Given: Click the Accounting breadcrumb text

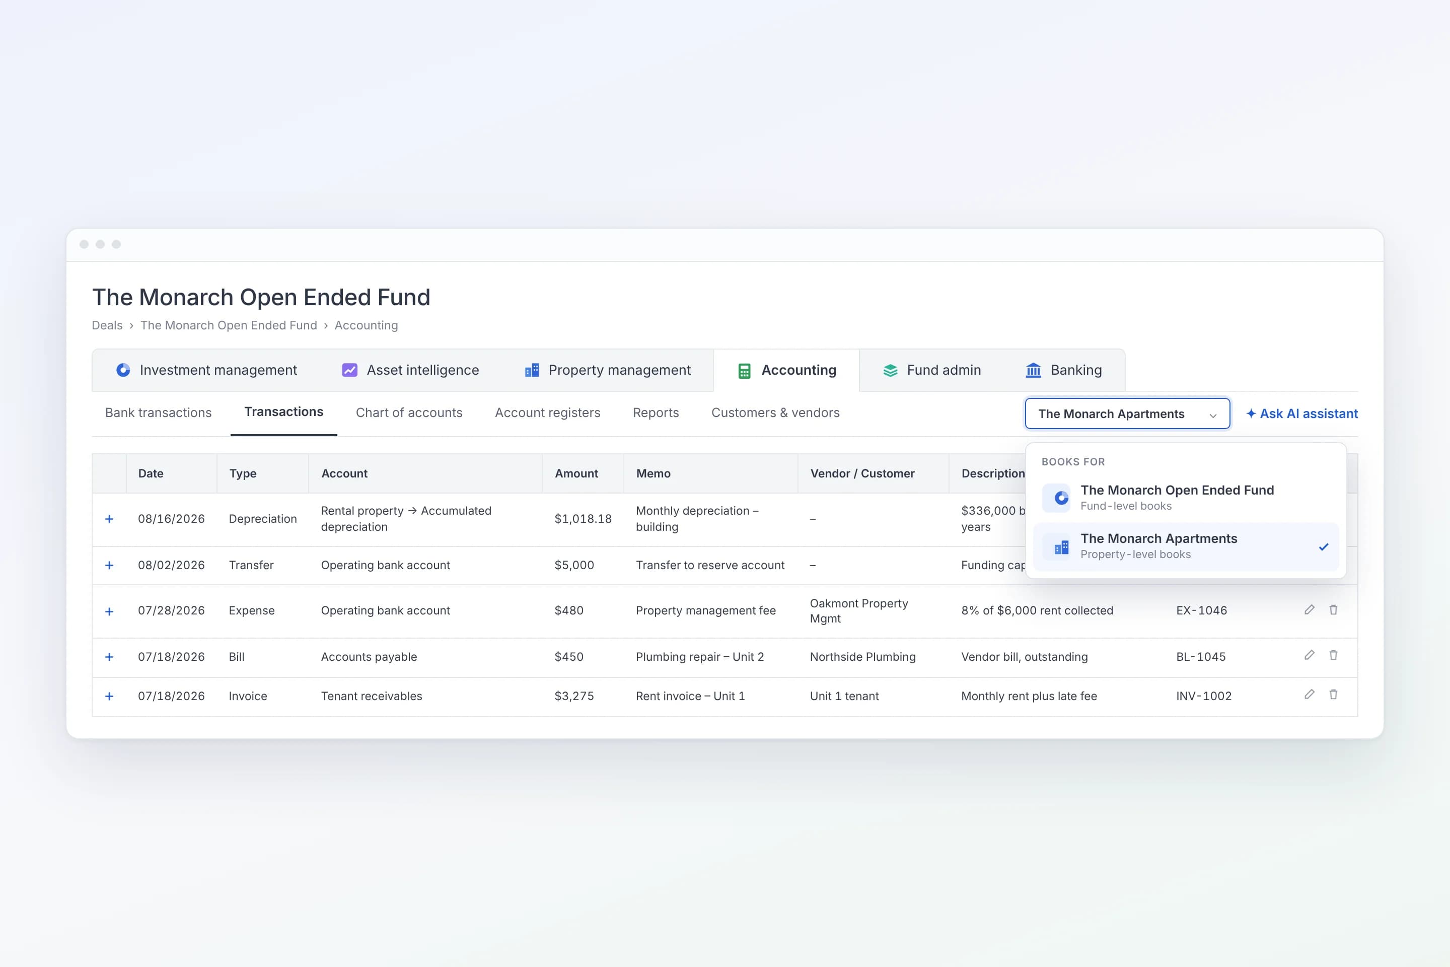Looking at the screenshot, I should pyautogui.click(x=366, y=325).
